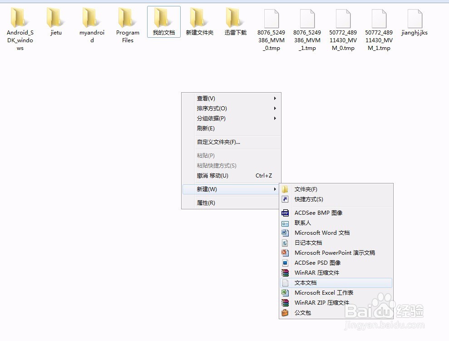The image size is (449, 341).
Task: Expand the 分组依据(P) submenu arrow
Action: pos(275,118)
